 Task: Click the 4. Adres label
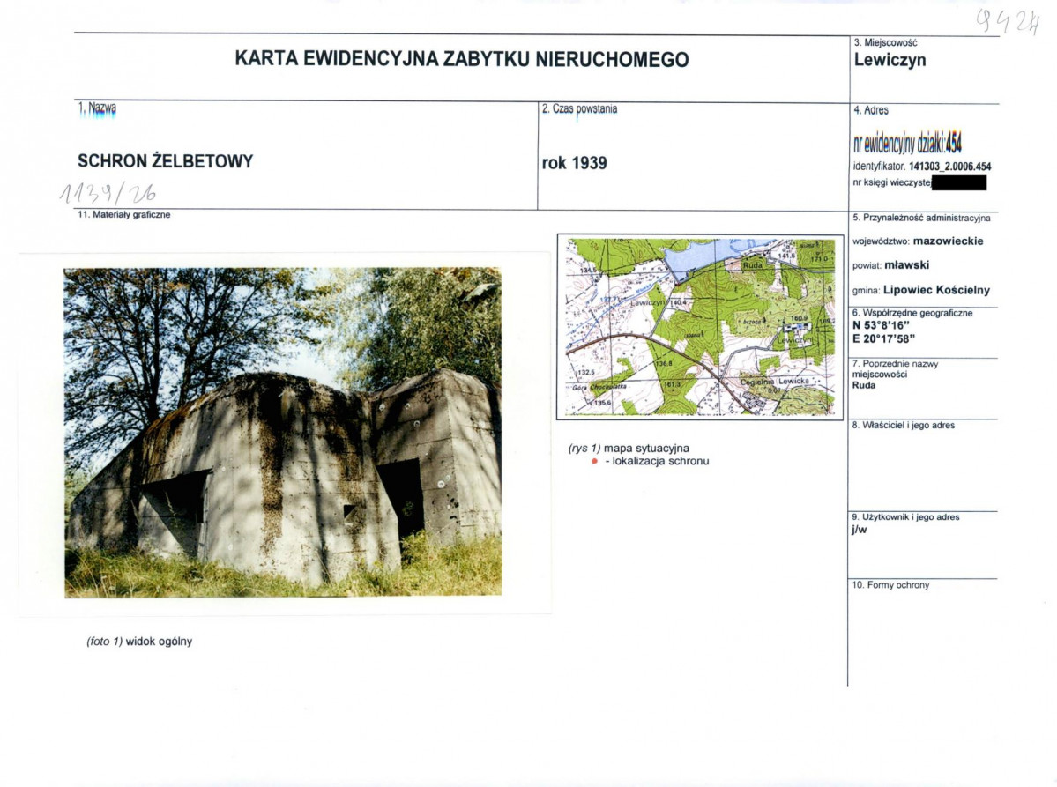click(x=871, y=110)
